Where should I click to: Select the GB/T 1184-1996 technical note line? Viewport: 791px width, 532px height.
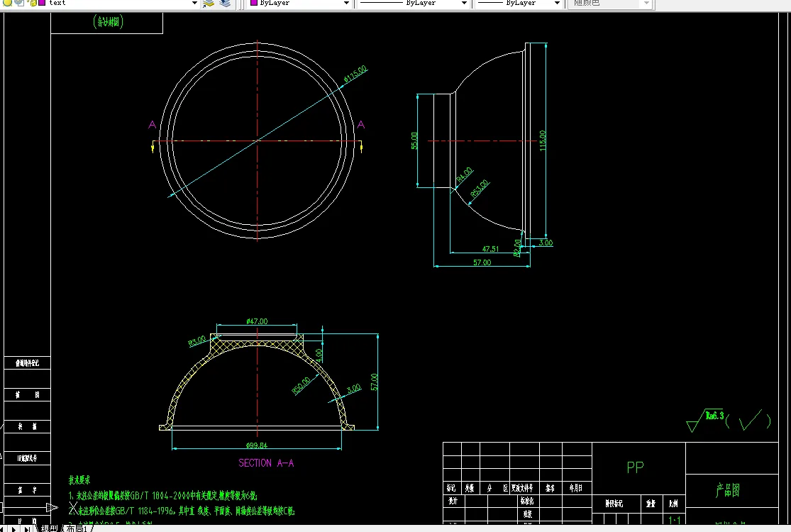point(182,510)
